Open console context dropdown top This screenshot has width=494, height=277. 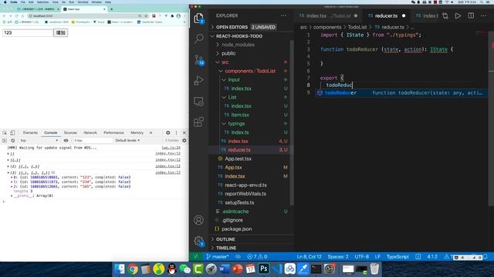pyautogui.click(x=39, y=140)
